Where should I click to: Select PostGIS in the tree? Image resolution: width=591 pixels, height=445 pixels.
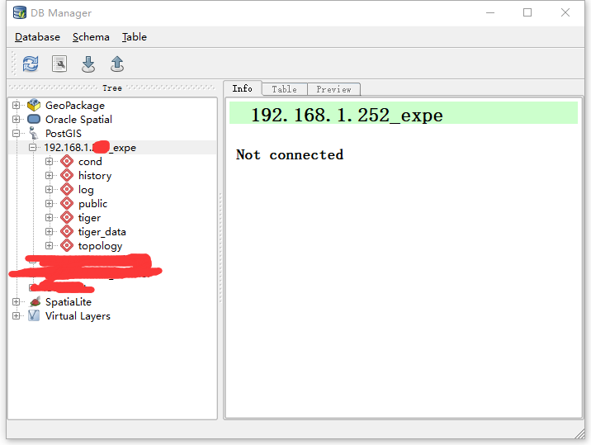click(x=64, y=134)
